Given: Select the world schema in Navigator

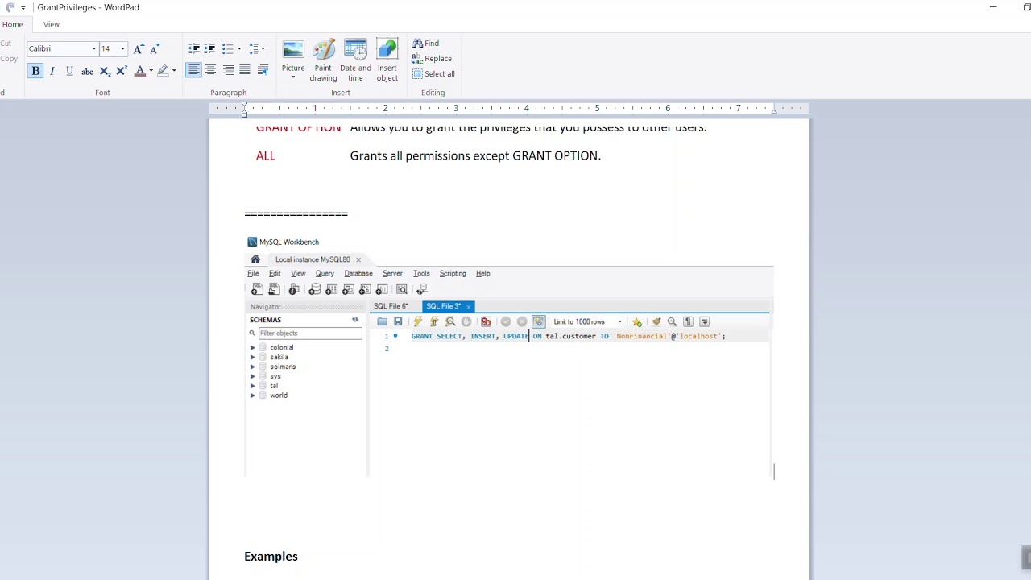Looking at the screenshot, I should pyautogui.click(x=279, y=396).
